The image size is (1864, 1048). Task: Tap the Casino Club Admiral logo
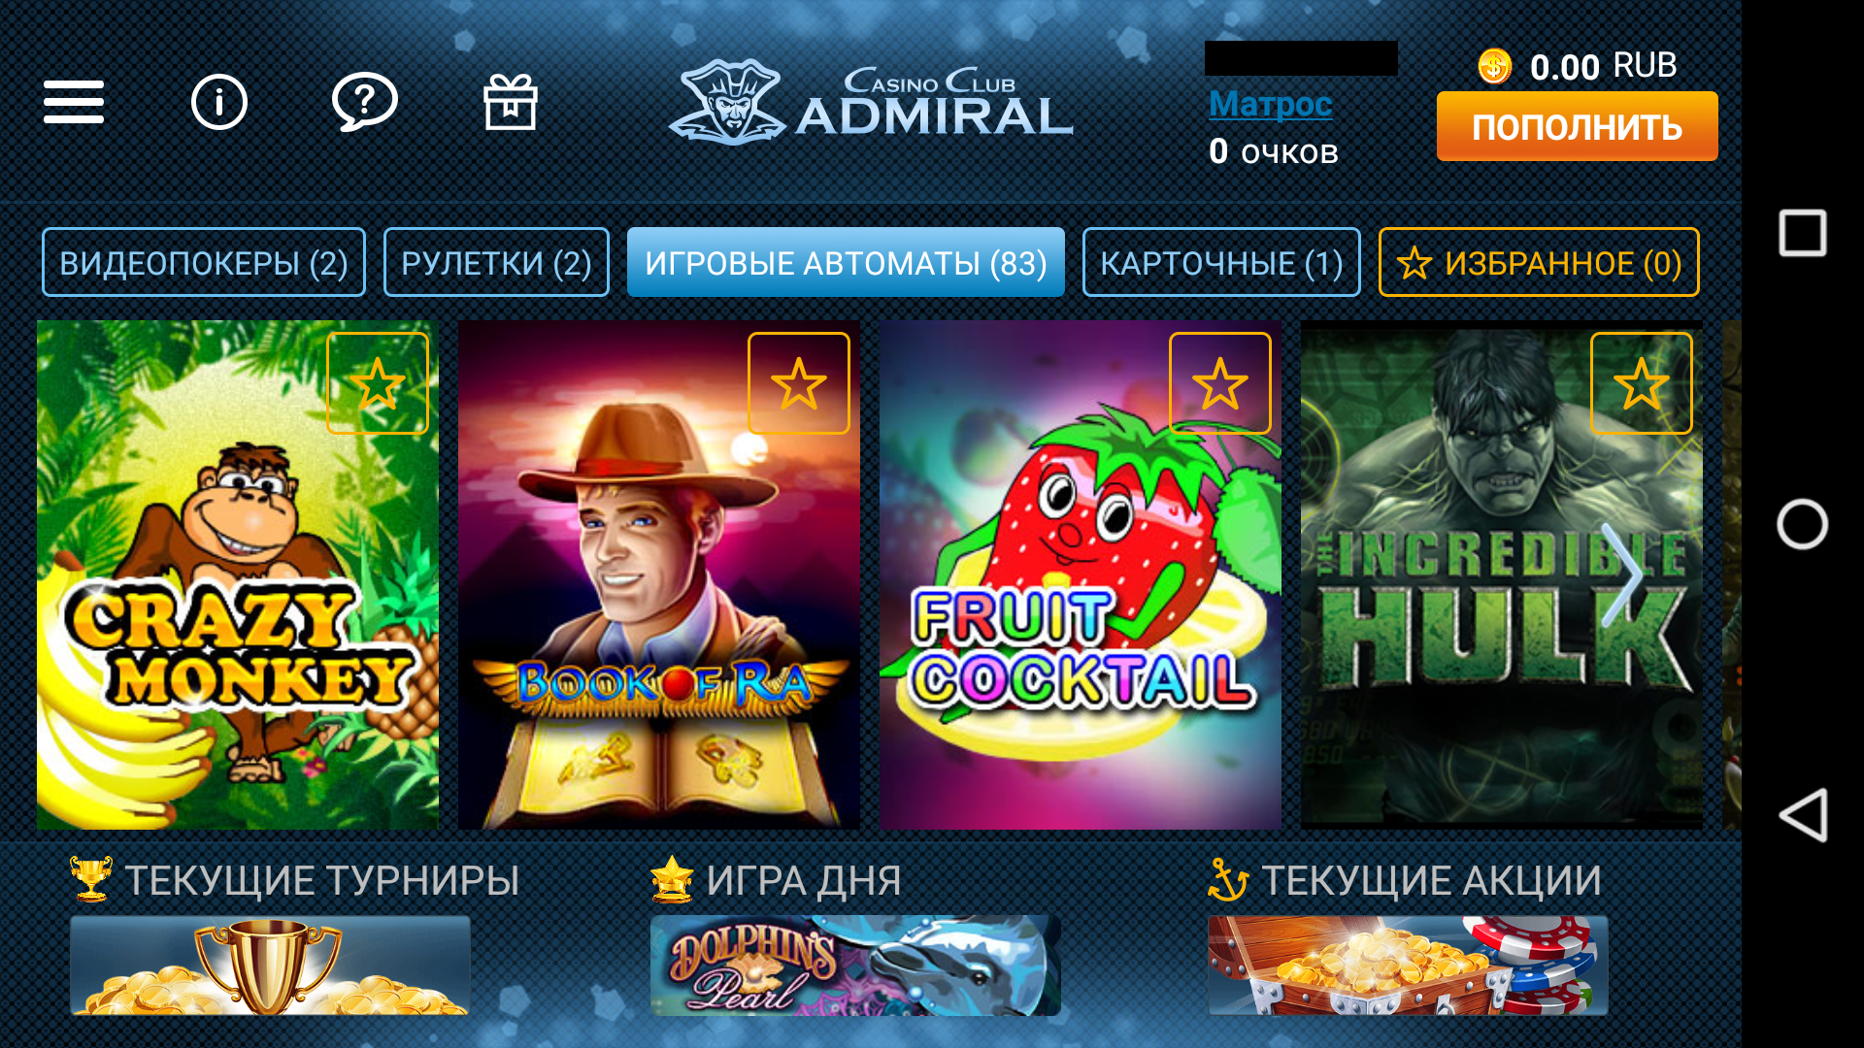pyautogui.click(x=871, y=102)
